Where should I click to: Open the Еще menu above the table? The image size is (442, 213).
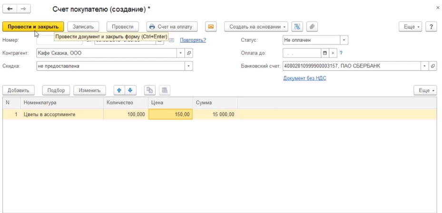425,90
